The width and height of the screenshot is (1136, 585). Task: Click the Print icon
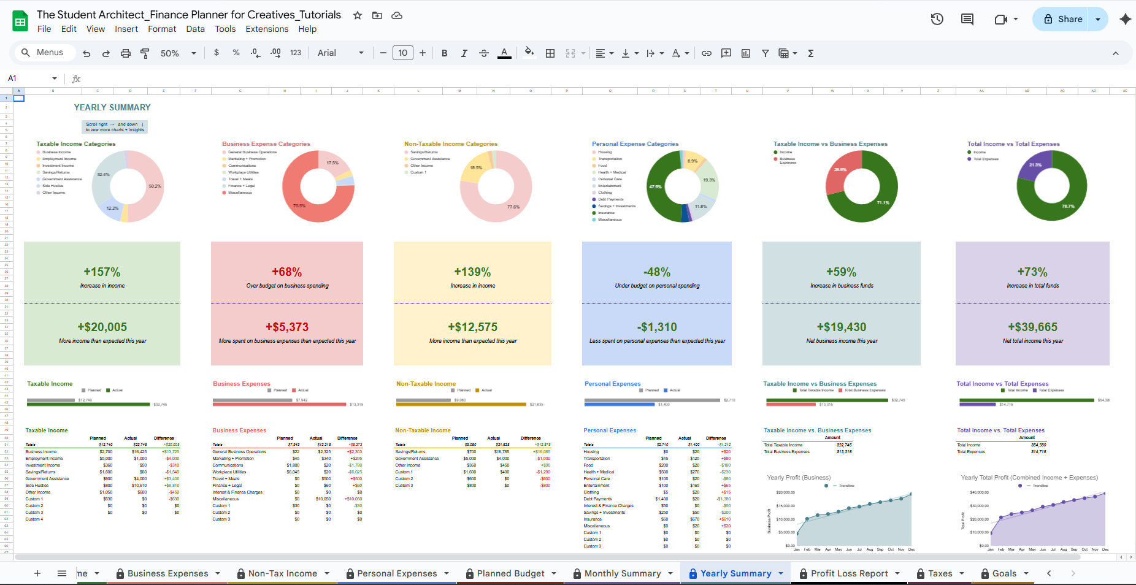click(126, 53)
